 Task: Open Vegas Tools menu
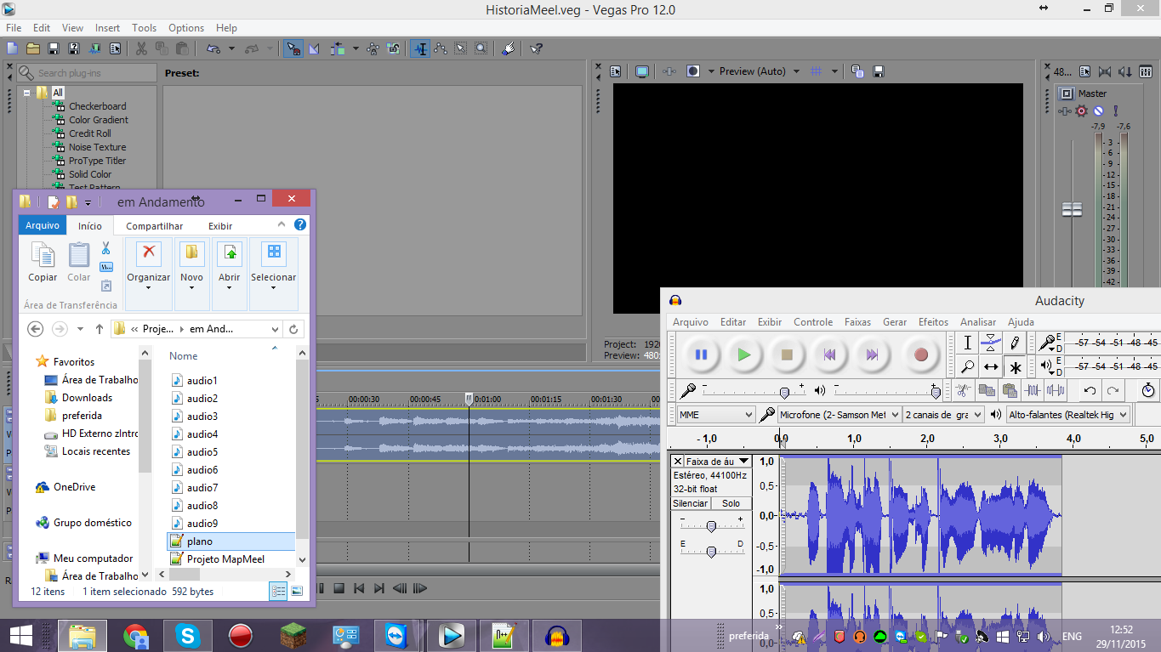[x=144, y=28]
